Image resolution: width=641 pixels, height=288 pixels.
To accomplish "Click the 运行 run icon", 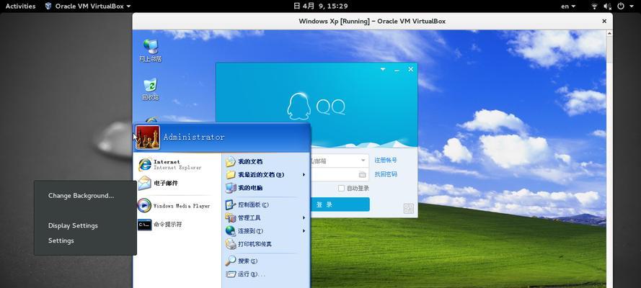I will pos(231,274).
